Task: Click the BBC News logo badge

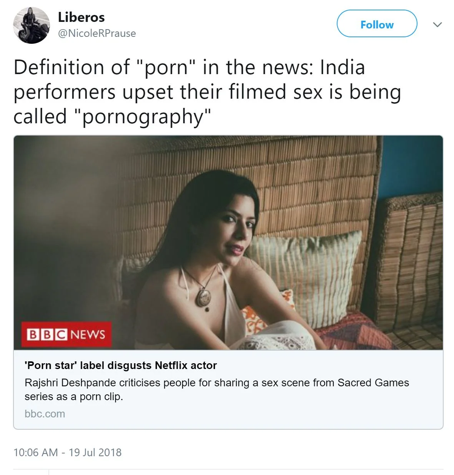Action: [66, 334]
